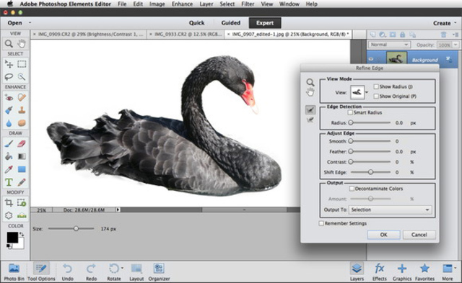Select the Brush tool in Draw section
This screenshot has height=283, width=462.
[x=9, y=144]
